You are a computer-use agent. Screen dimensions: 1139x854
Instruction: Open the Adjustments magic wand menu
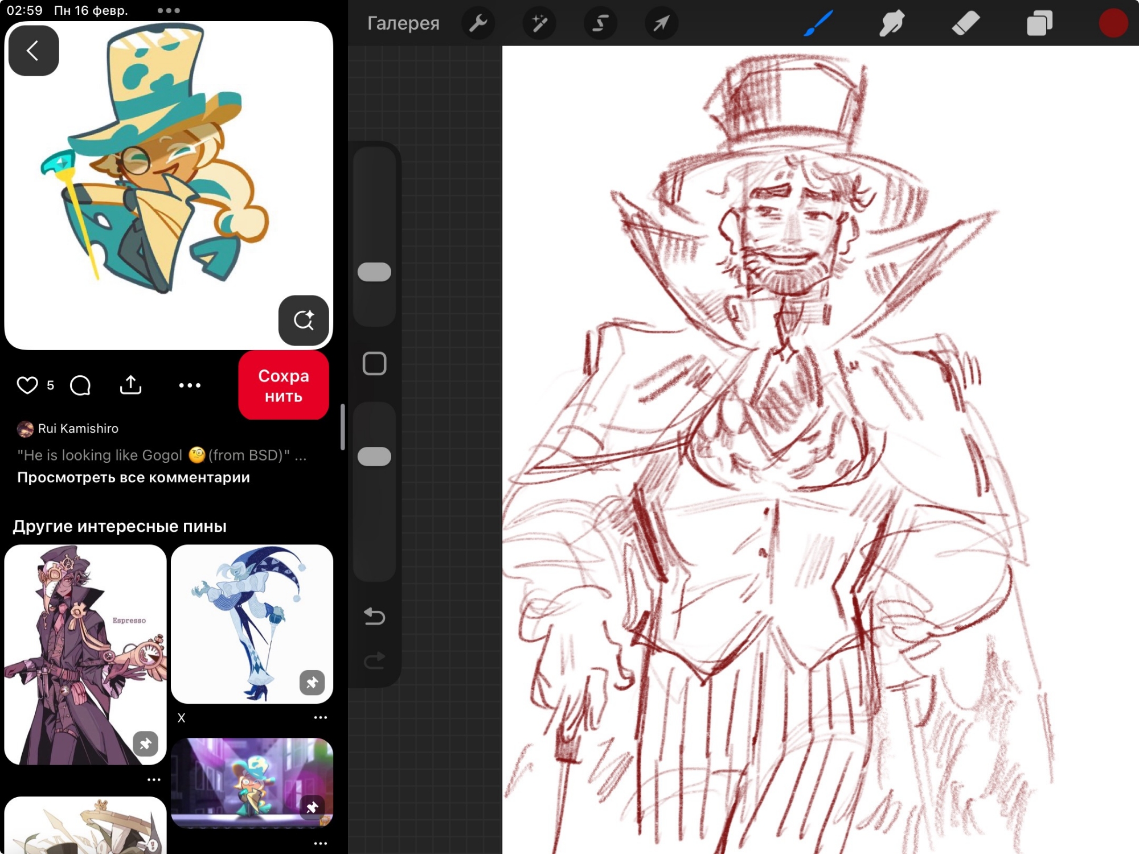coord(539,23)
